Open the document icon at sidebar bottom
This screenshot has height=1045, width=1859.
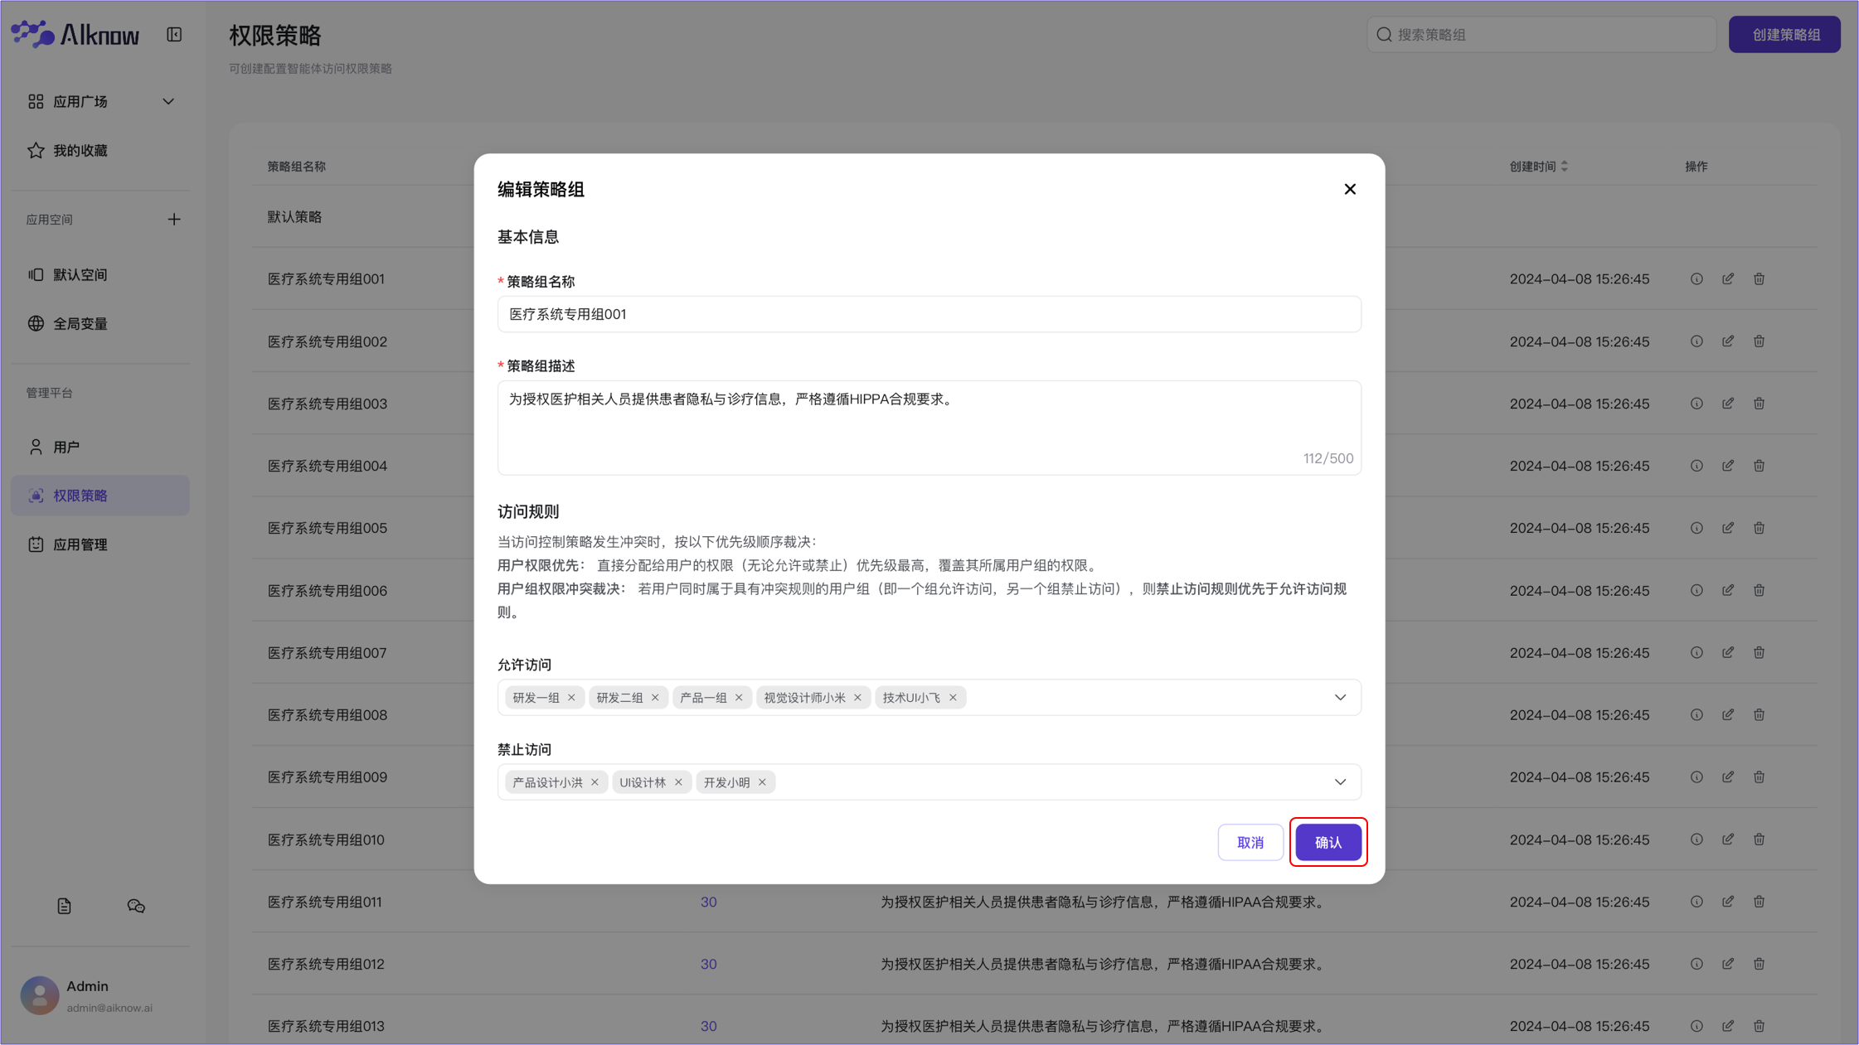(64, 907)
